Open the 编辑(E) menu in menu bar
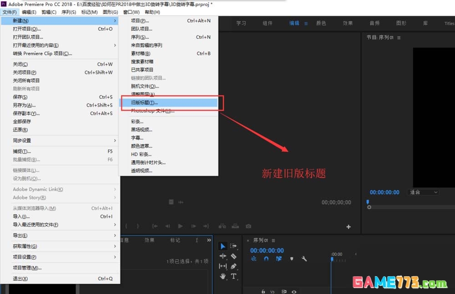The width and height of the screenshot is (455, 294). (x=29, y=12)
